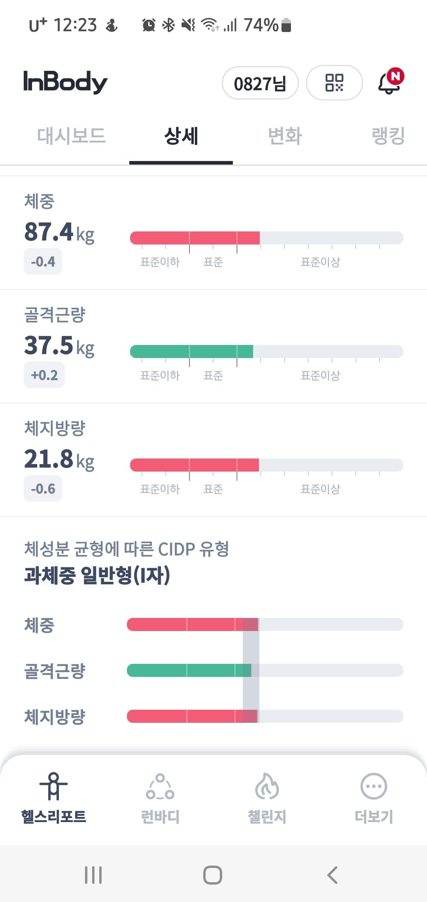Open the 챌린지 flame icon
427x902 pixels.
[267, 786]
